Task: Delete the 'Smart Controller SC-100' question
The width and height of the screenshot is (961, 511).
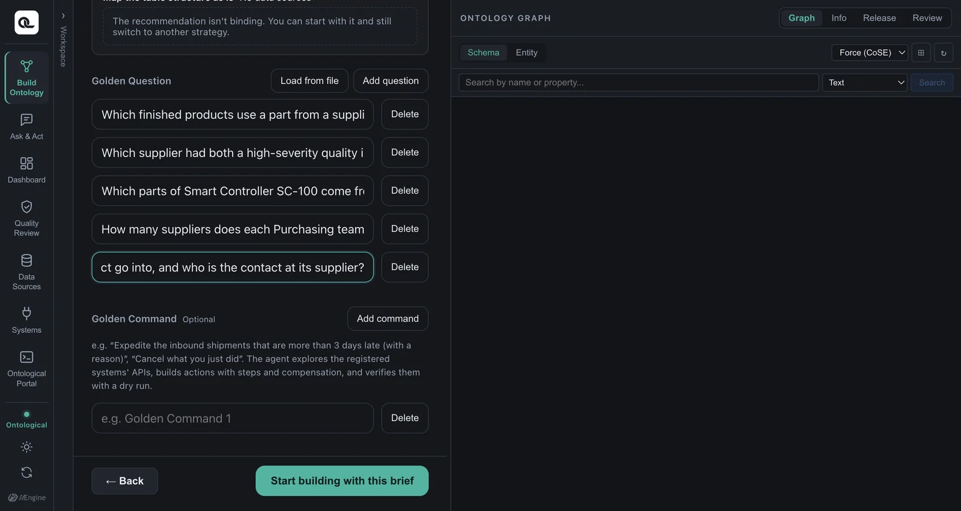Action: click(405, 191)
